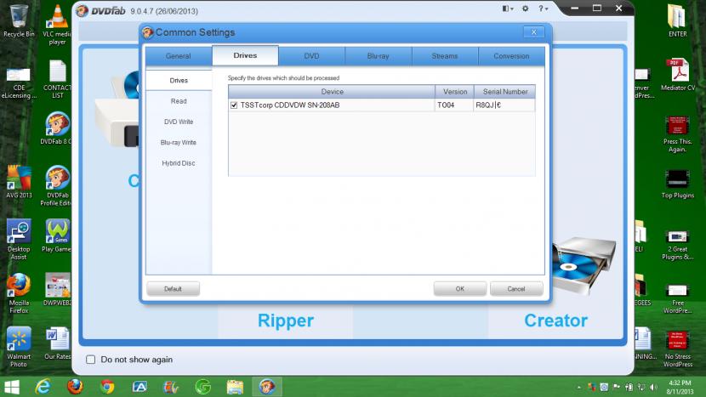Open Walmart Photo desktop icon
The height and width of the screenshot is (397, 706).
point(19,347)
